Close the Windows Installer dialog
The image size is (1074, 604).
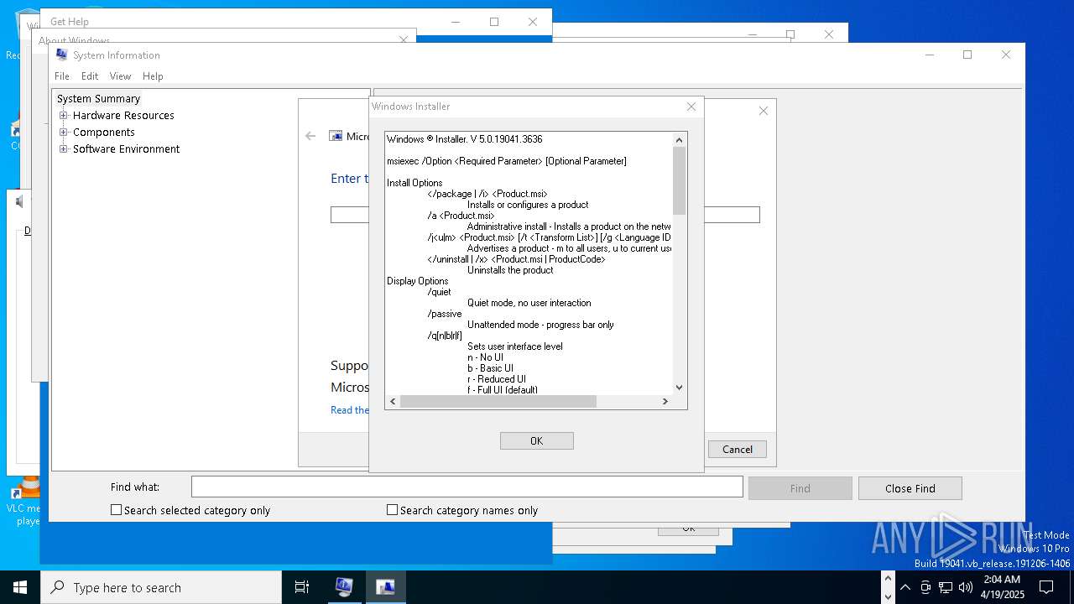[x=691, y=107]
